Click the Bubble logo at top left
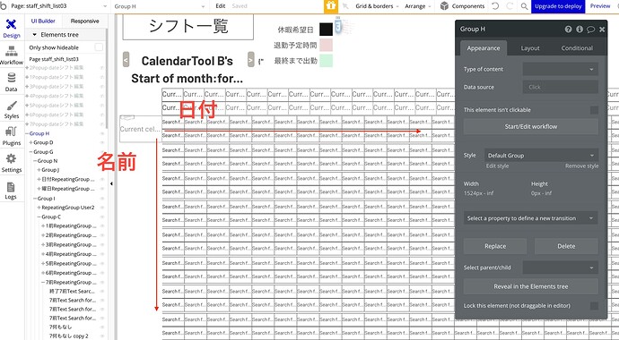The height and width of the screenshot is (340, 619). click(4, 6)
